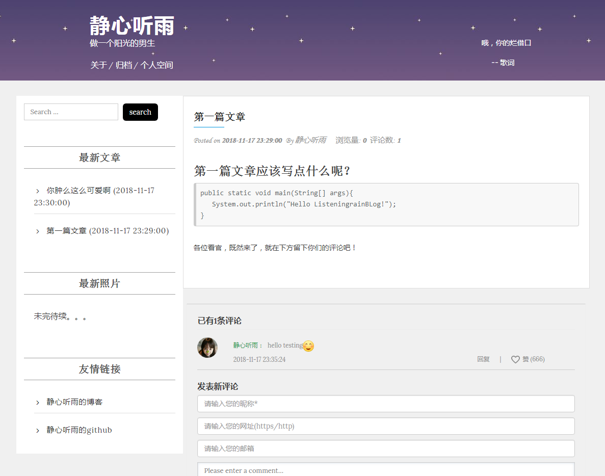Click 回复 to reply to the comment
The image size is (605, 476).
pyautogui.click(x=483, y=359)
